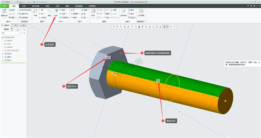Open the 阵列 (Pattern) tool
The image size is (261, 138).
pos(93,13)
